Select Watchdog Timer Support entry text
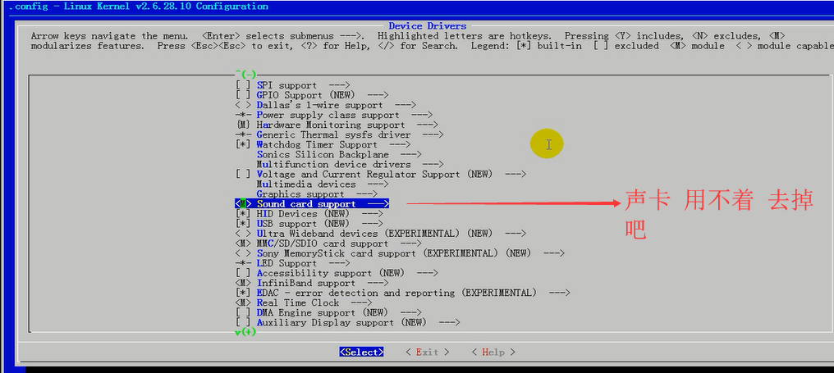 tap(317, 144)
